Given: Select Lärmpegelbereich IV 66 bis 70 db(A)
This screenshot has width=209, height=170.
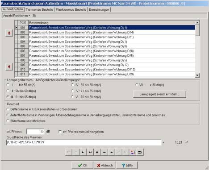Looking at the screenshot, I should pos(72,85).
